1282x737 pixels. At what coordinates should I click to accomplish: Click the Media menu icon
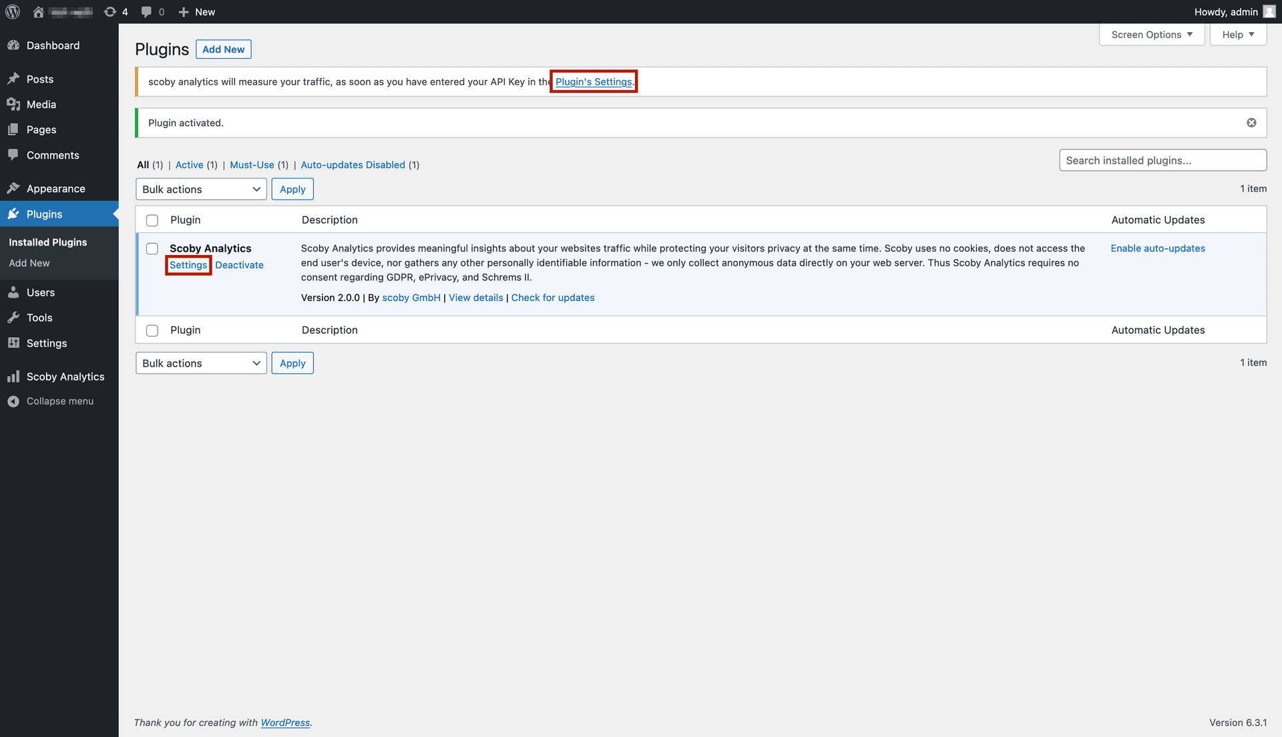13,104
